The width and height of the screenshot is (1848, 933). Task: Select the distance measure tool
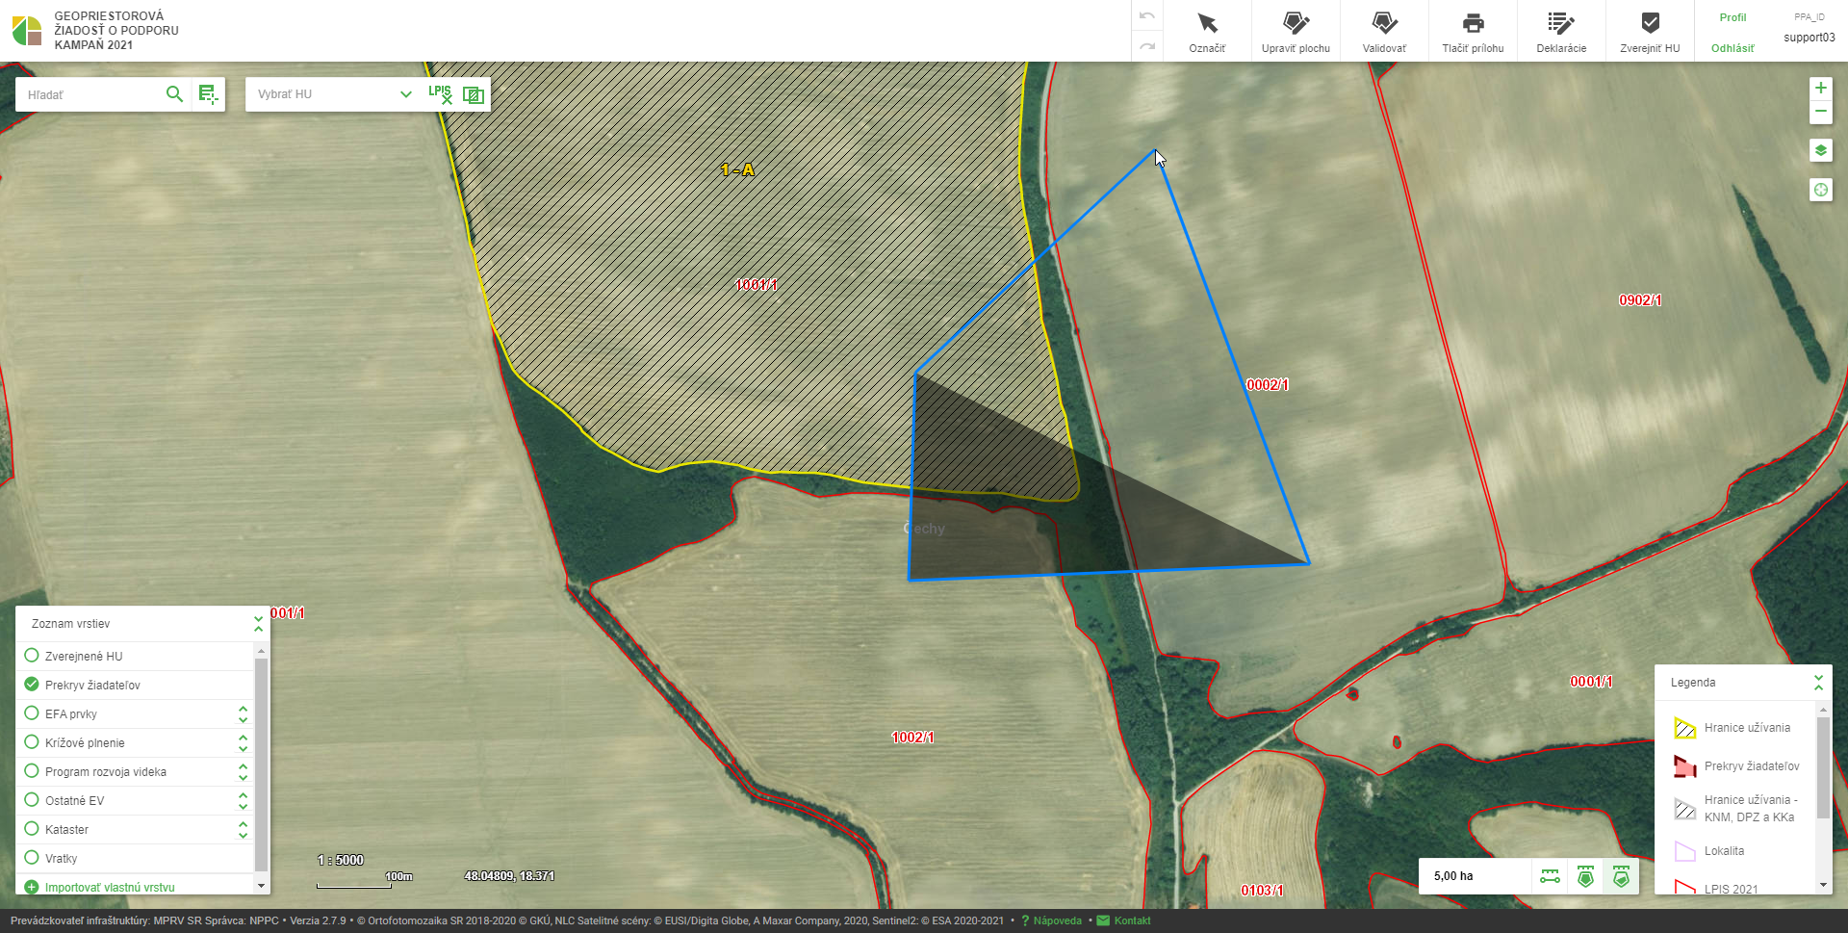1550,876
